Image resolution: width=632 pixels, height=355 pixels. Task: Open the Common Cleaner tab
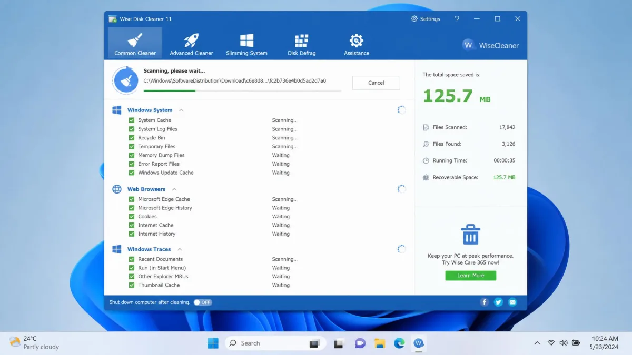coord(135,43)
